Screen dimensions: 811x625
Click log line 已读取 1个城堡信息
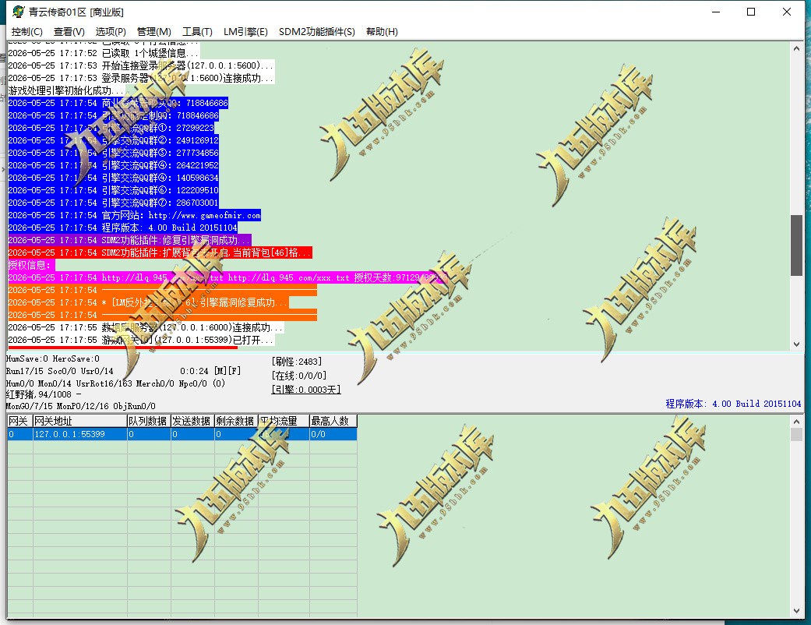pyautogui.click(x=104, y=53)
